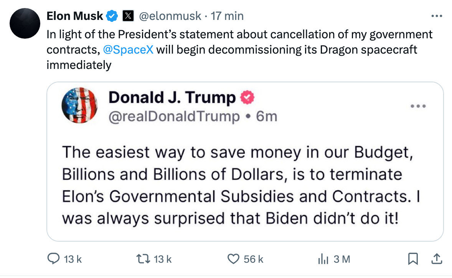452x278 pixels.
Task: Click the Donald J. Trump display name
Action: coord(172,98)
